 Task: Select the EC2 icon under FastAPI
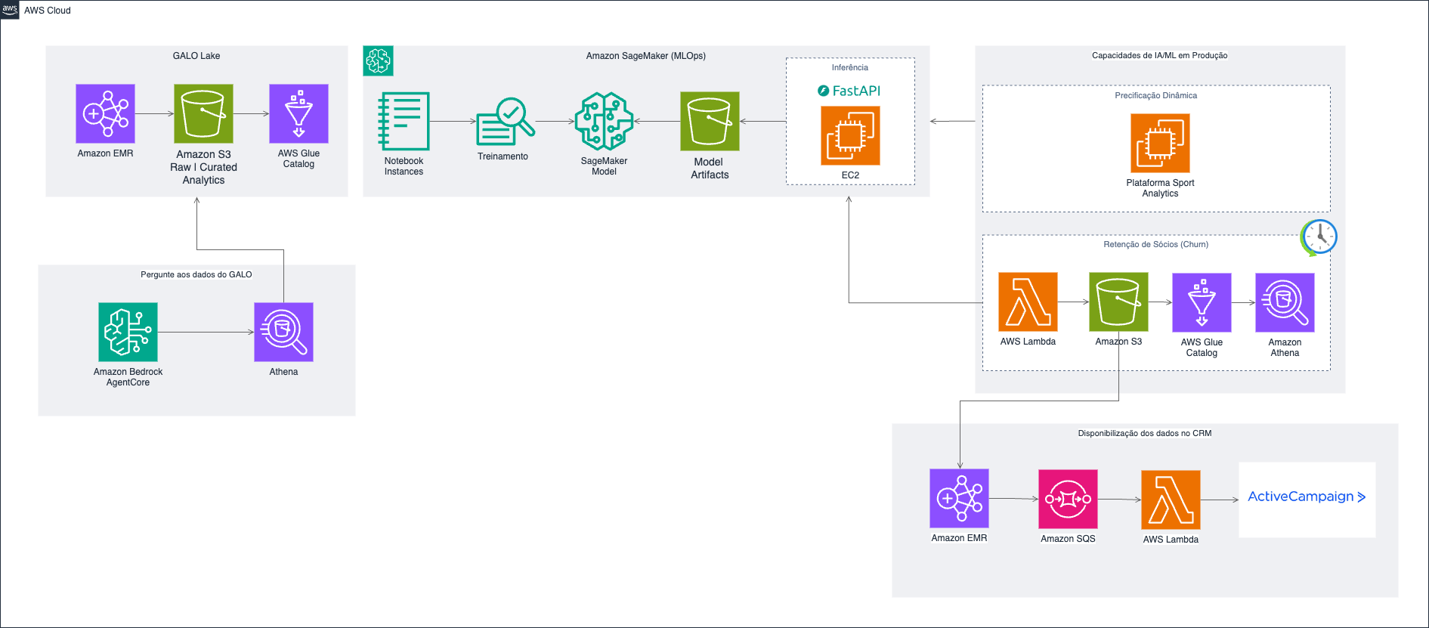coord(850,135)
